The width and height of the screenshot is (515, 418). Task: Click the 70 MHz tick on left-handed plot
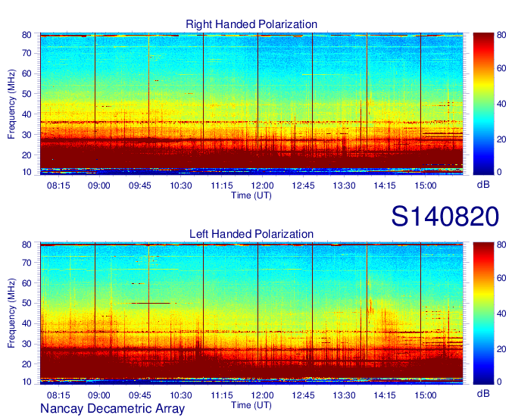tap(27, 263)
